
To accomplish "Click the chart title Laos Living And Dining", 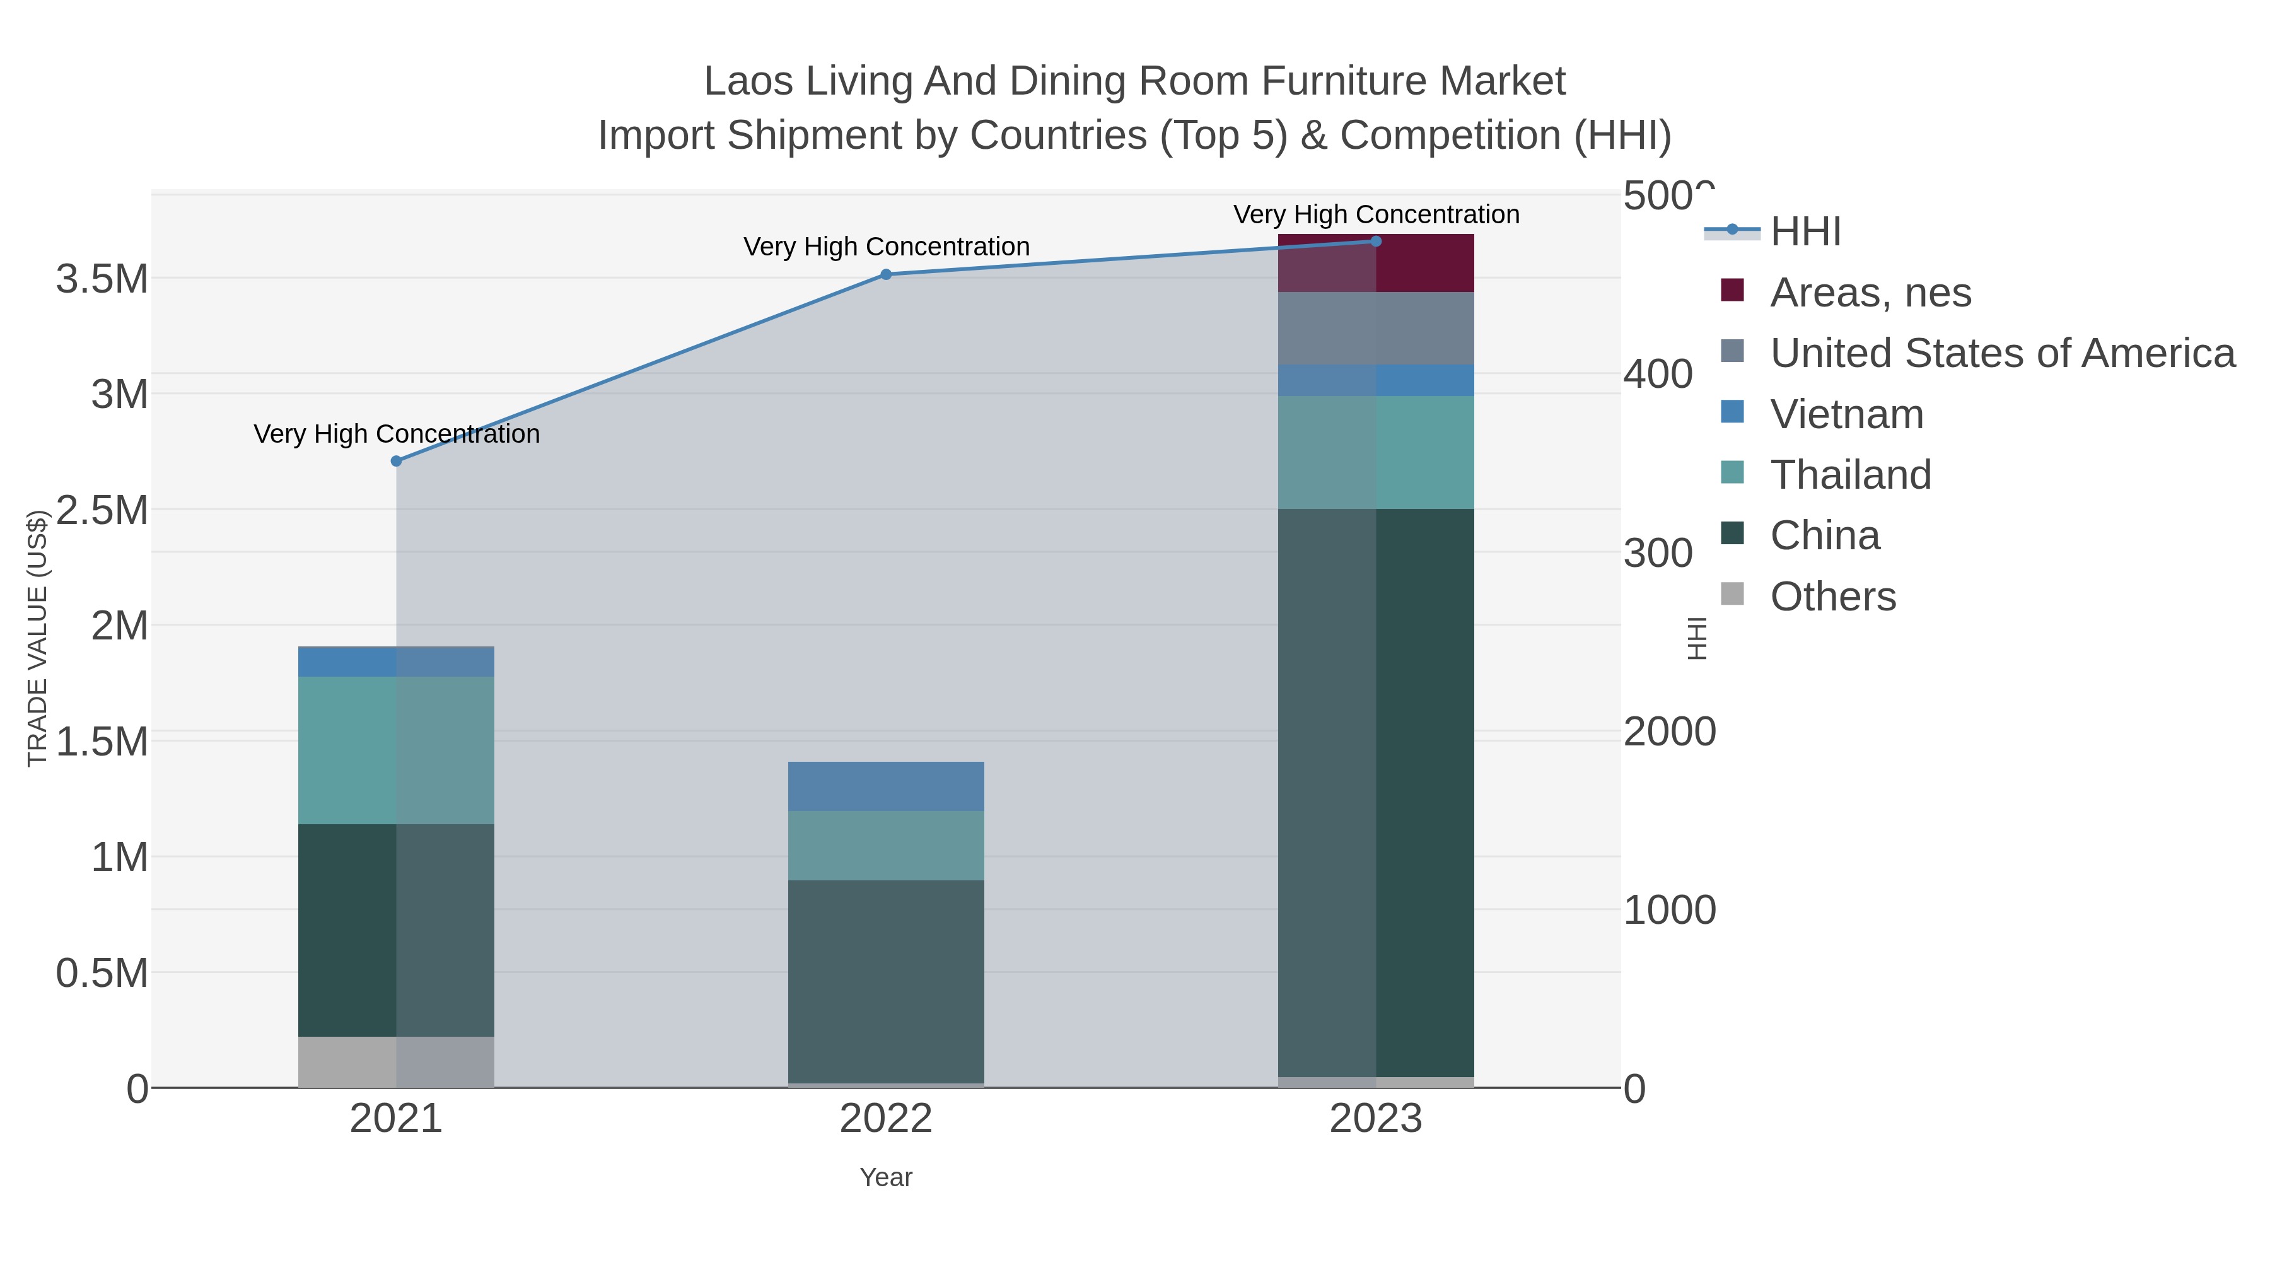I will pyautogui.click(x=1135, y=81).
